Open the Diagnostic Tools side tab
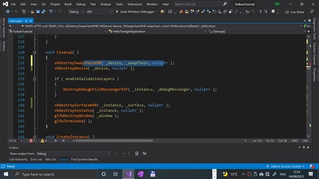 [x=315, y=29]
